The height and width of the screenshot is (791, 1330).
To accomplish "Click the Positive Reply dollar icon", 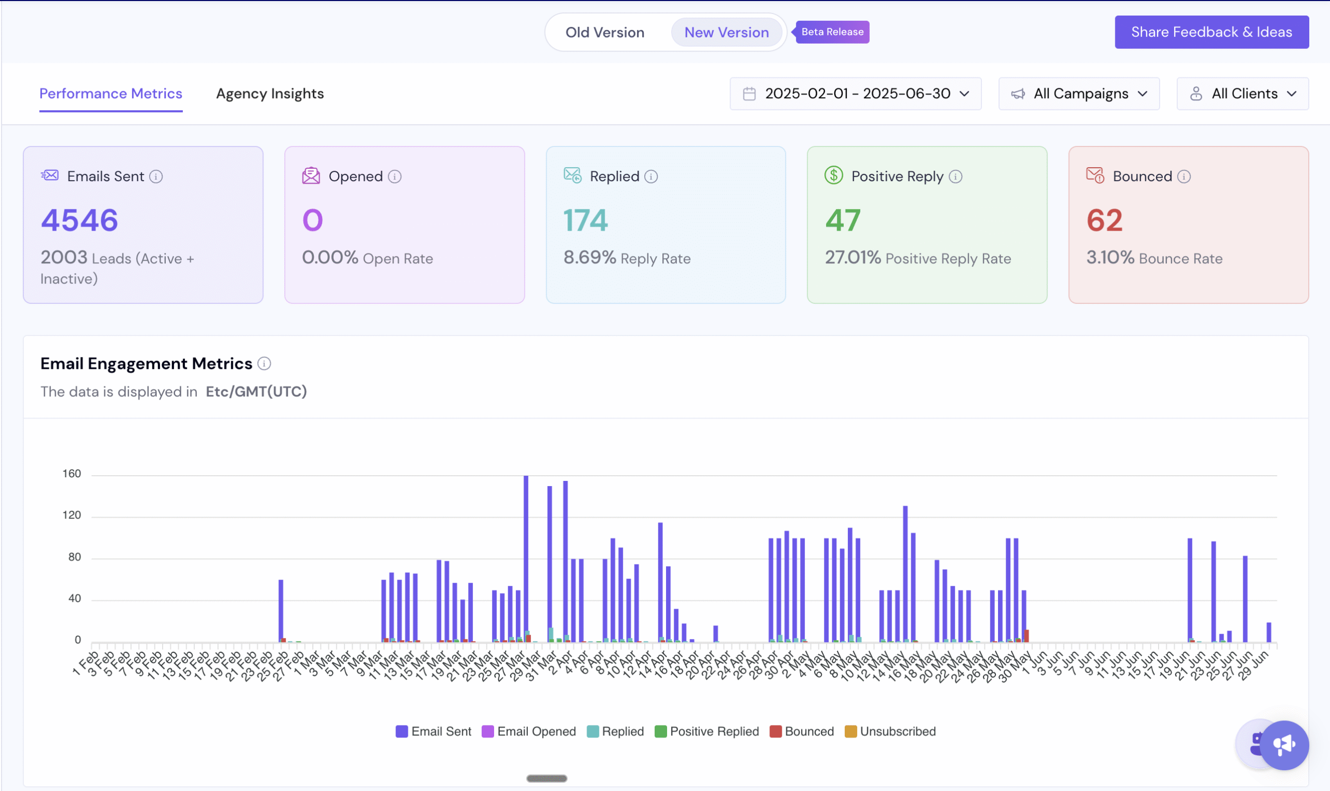I will (833, 176).
